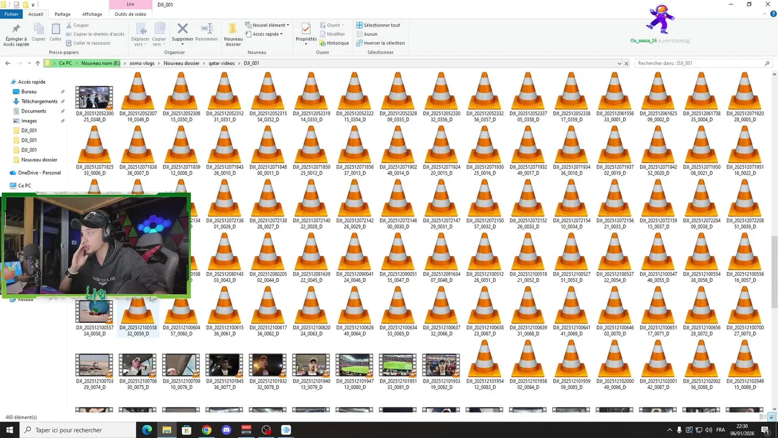
Task: Open Historique in the ribbon
Action: click(334, 43)
